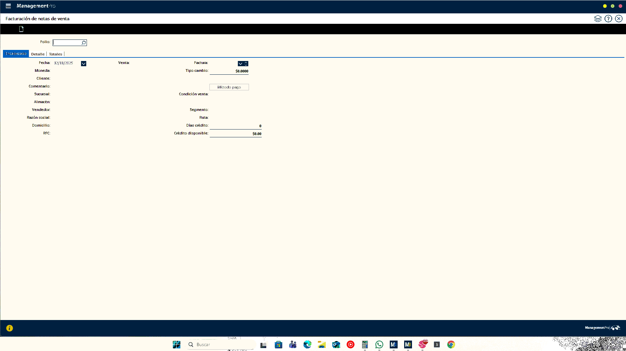
Task: Switch to the Totales tab
Action: pos(56,54)
